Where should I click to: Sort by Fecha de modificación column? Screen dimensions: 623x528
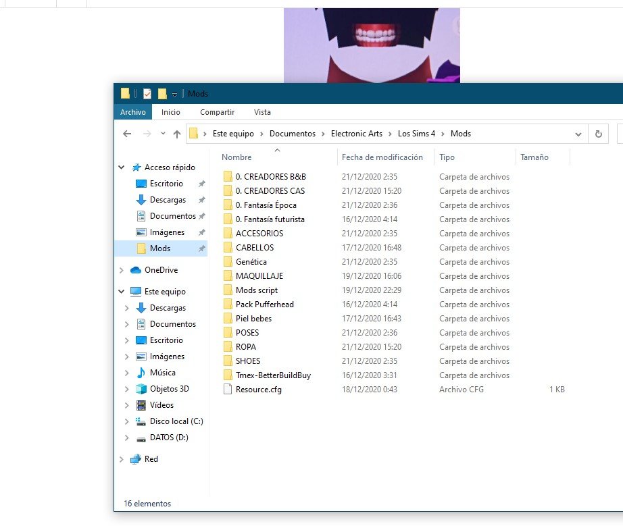382,157
